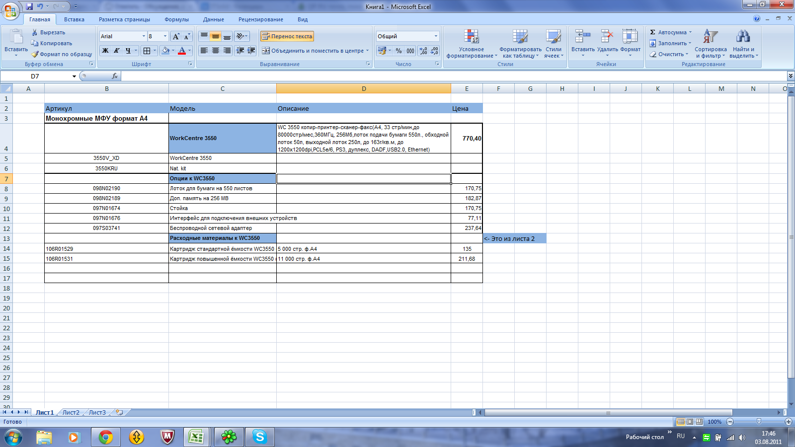Apply thousands separator format (000)
795x447 pixels.
click(410, 51)
